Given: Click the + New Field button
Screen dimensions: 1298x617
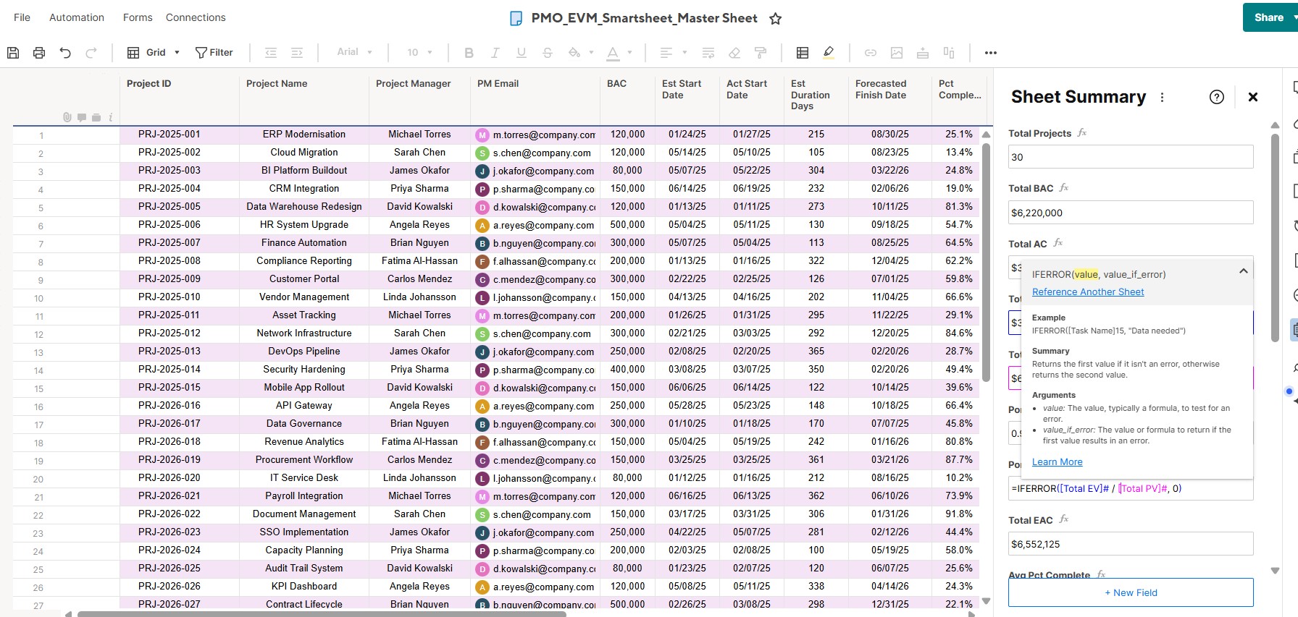Looking at the screenshot, I should coord(1131,592).
